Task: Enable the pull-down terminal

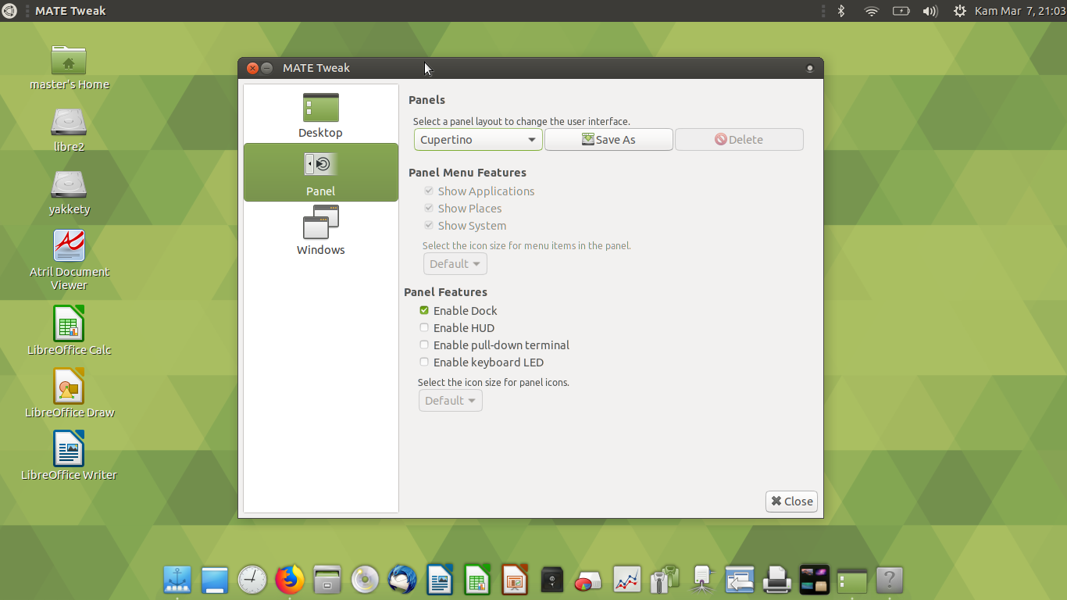Action: pos(424,345)
